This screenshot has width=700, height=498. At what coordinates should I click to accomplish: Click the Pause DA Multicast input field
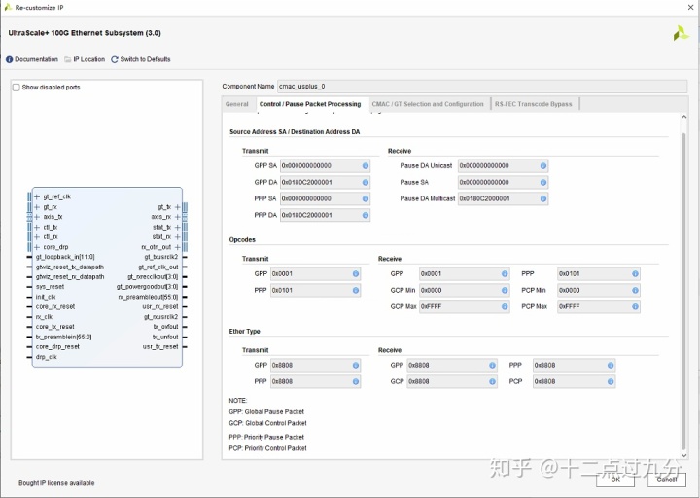tap(504, 198)
